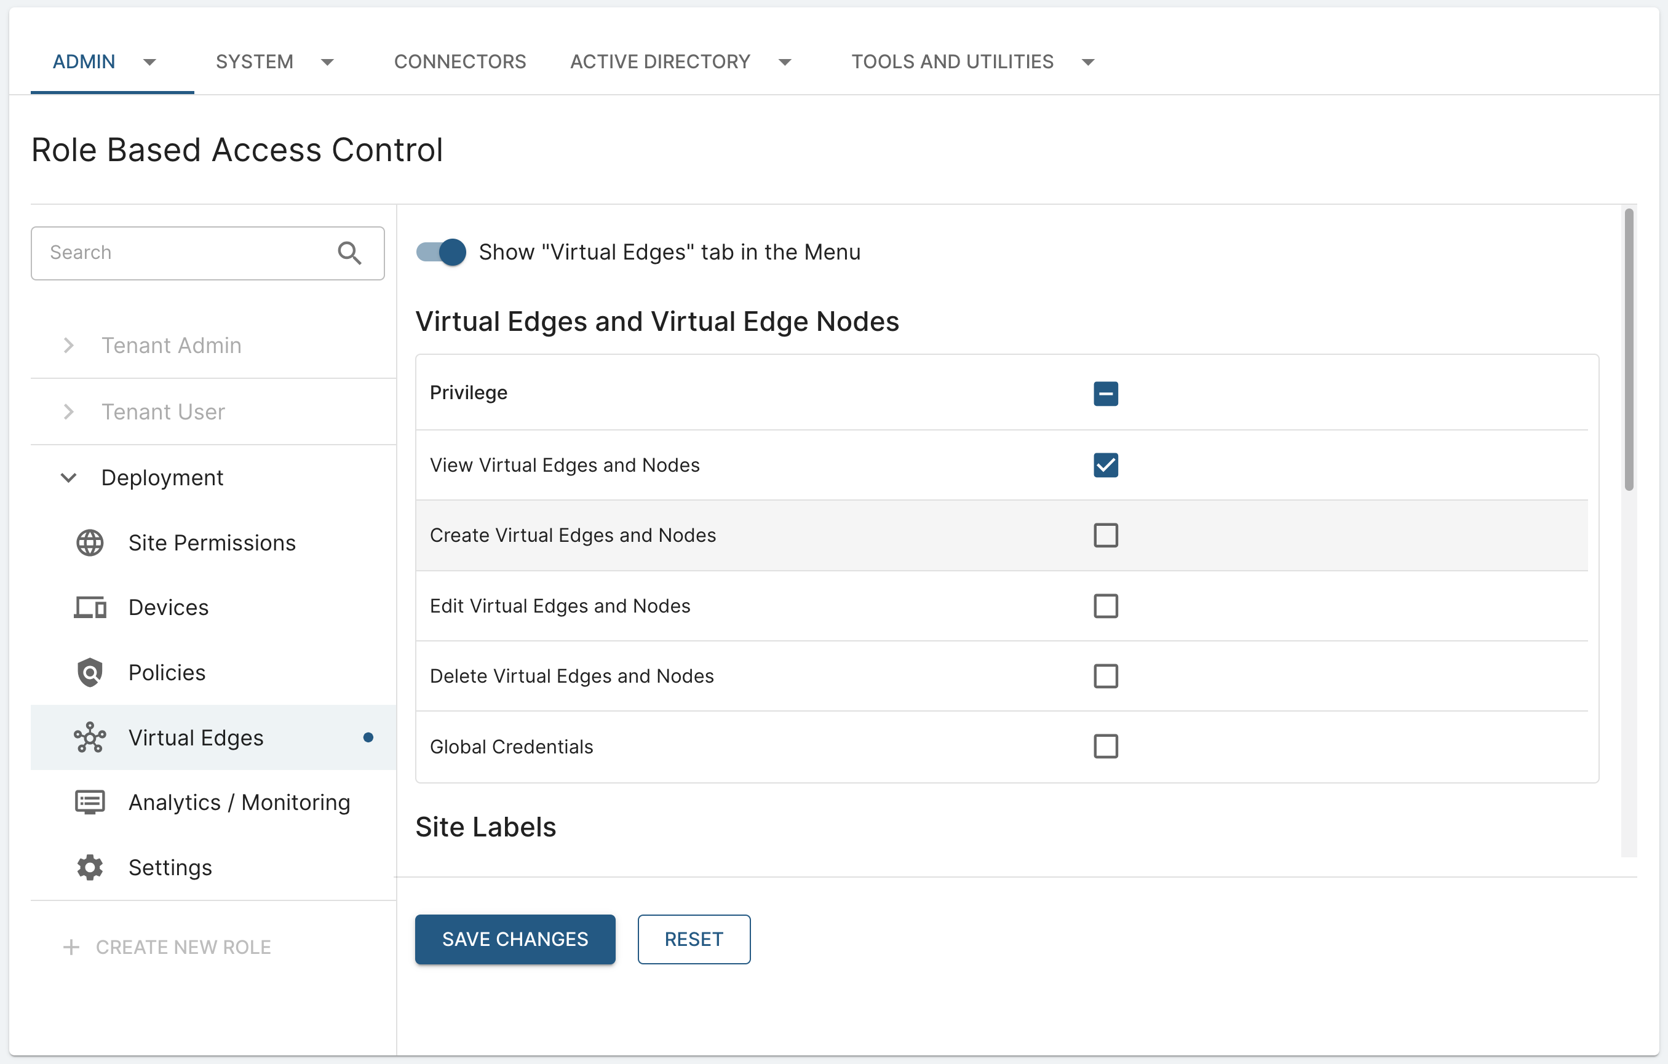Check Create Virtual Edges and Nodes
This screenshot has height=1064, width=1668.
coord(1105,535)
